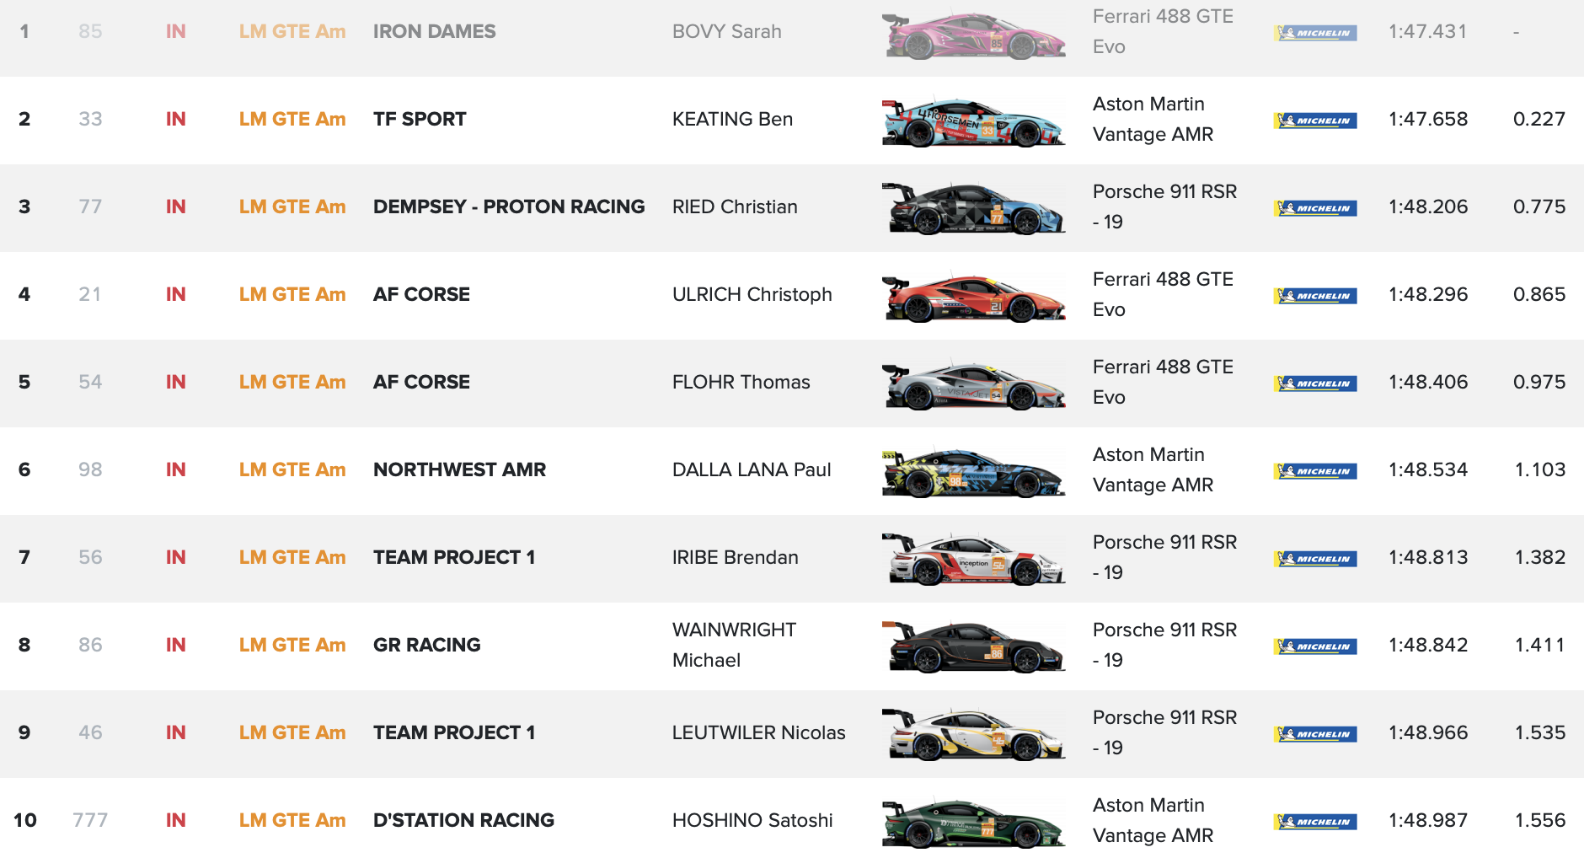Viewport: 1584px width, 858px height.
Task: Click lap time 1:48.813 for IRIBE Brendan
Action: point(1428,557)
